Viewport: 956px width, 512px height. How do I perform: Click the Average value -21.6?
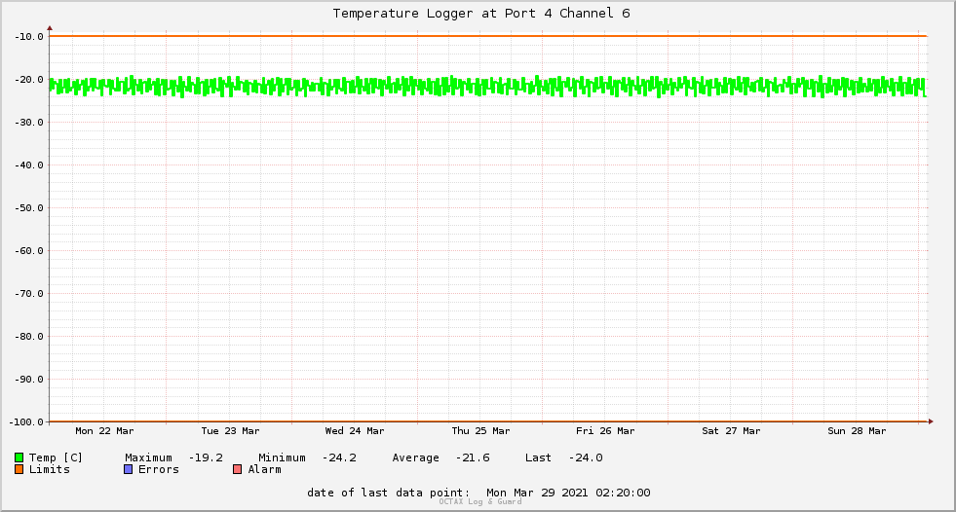[473, 457]
